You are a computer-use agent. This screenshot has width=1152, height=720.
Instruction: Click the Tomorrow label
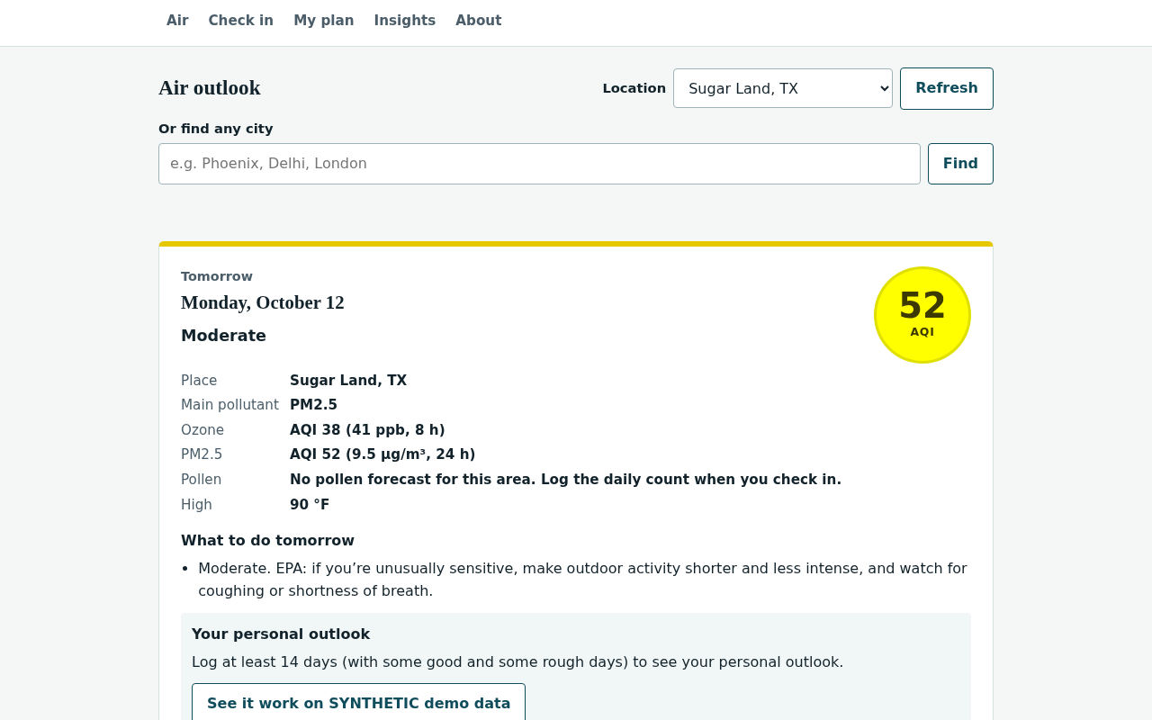tap(217, 276)
